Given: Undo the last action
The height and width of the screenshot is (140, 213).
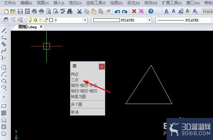Looking at the screenshot, I should tap(117, 11).
